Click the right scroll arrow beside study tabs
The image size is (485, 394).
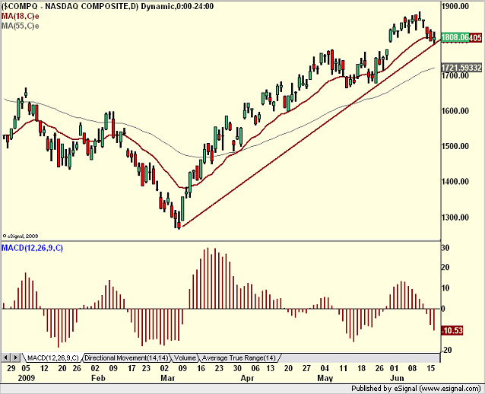[x=16, y=357]
